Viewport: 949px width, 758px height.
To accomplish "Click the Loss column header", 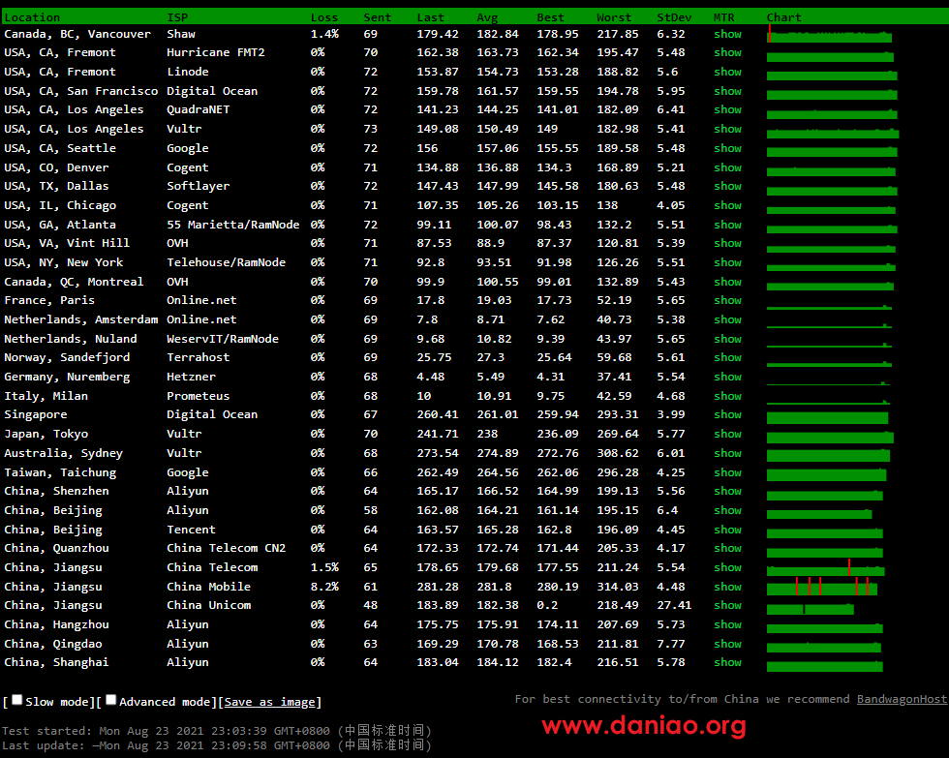I will pyautogui.click(x=324, y=17).
